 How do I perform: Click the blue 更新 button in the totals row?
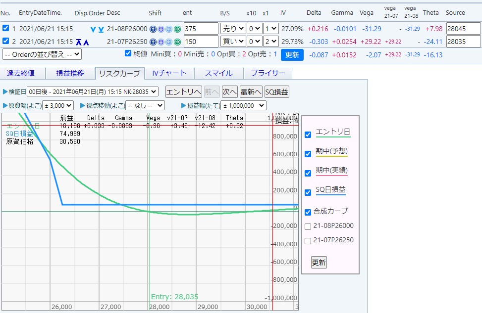pyautogui.click(x=292, y=55)
